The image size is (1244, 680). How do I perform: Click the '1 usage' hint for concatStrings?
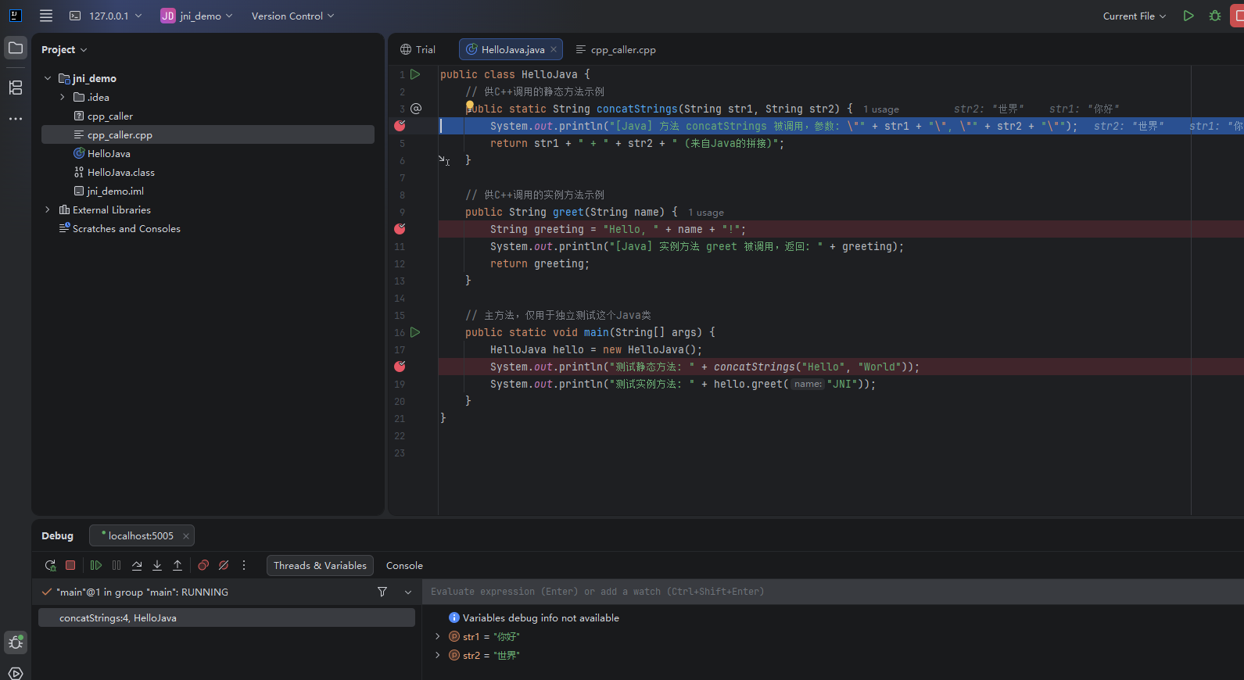[x=881, y=109]
